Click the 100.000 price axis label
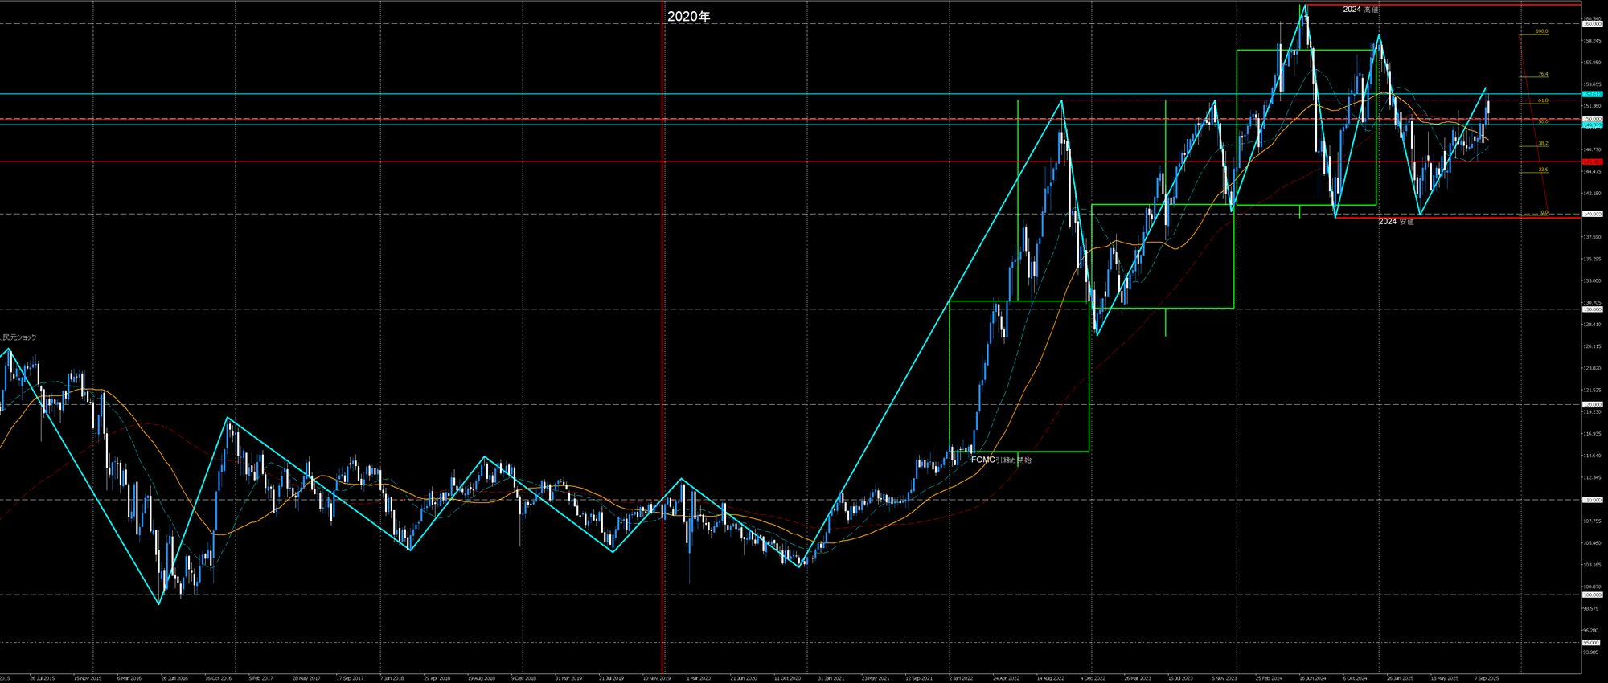 coord(1592,595)
